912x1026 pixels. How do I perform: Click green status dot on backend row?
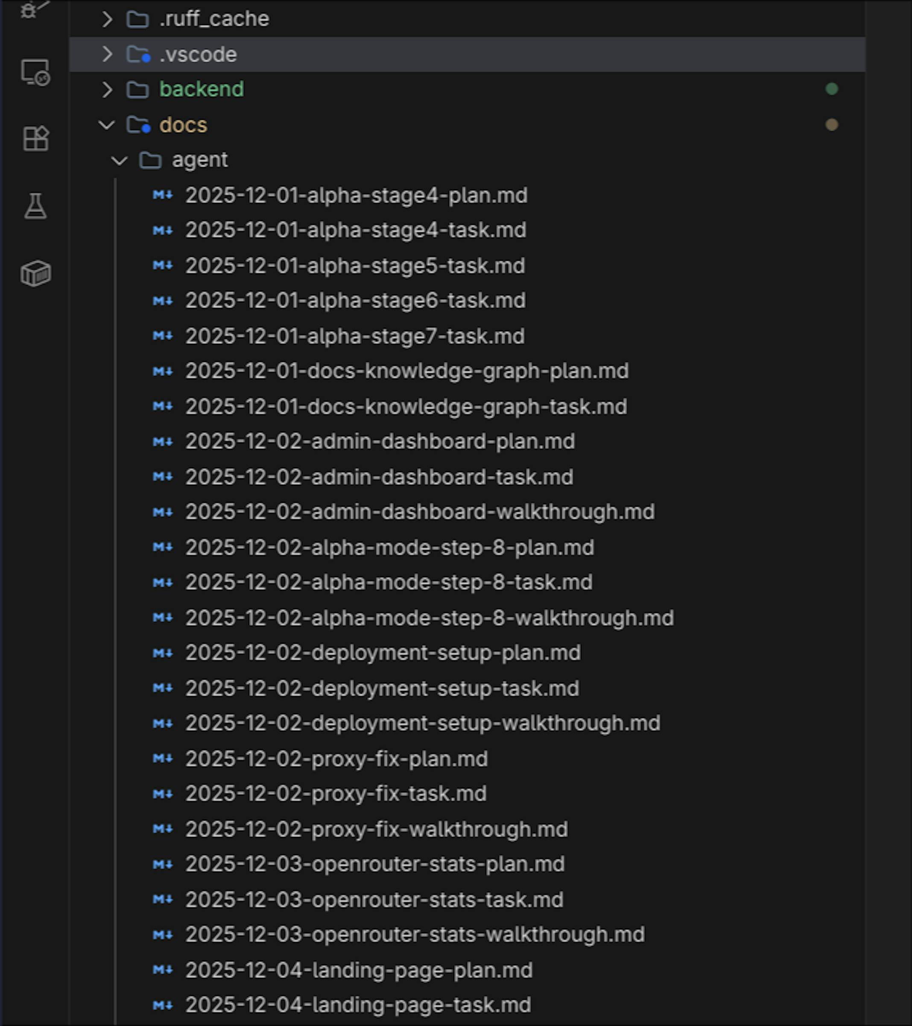point(832,89)
